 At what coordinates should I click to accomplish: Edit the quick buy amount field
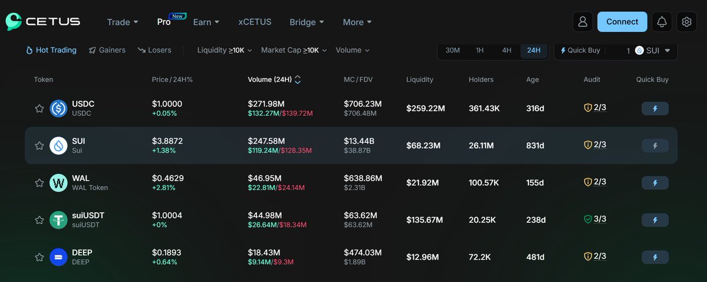[x=620, y=51]
